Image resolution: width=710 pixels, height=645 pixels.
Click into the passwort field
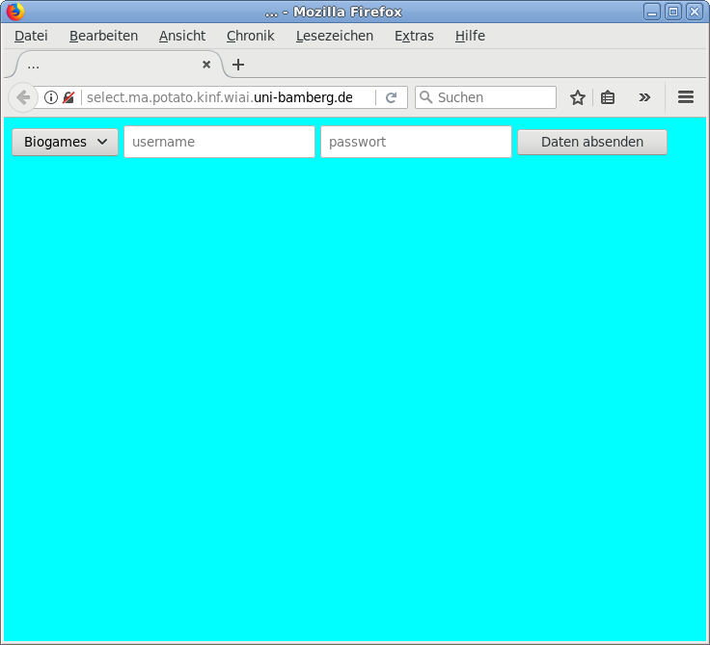(416, 142)
